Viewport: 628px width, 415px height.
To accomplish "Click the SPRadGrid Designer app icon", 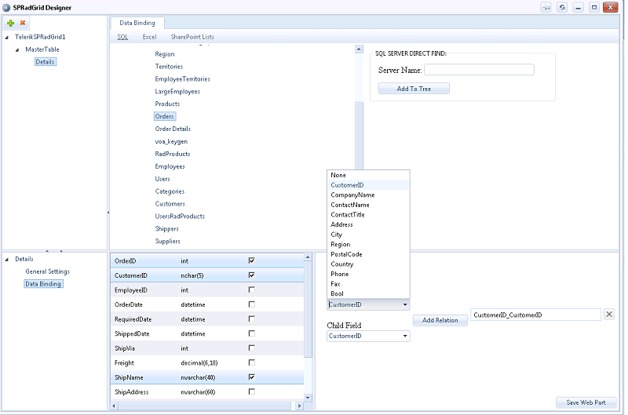I will click(6, 8).
